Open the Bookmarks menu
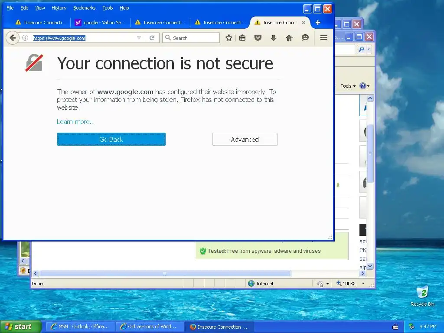This screenshot has width=444, height=333. coord(85,8)
